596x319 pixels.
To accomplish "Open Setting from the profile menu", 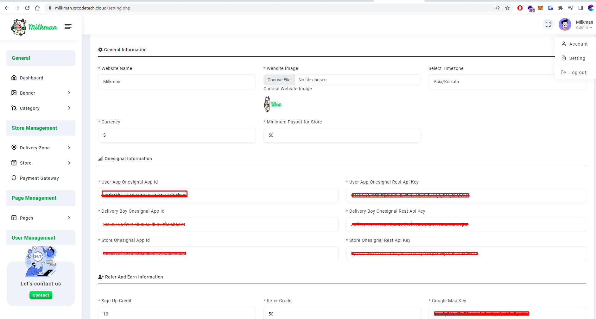I will [x=577, y=58].
